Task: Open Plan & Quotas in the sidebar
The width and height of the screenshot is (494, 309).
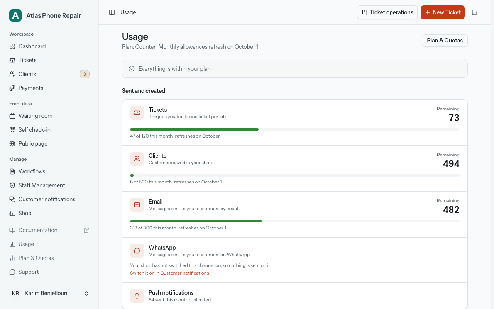Action: 49,258
